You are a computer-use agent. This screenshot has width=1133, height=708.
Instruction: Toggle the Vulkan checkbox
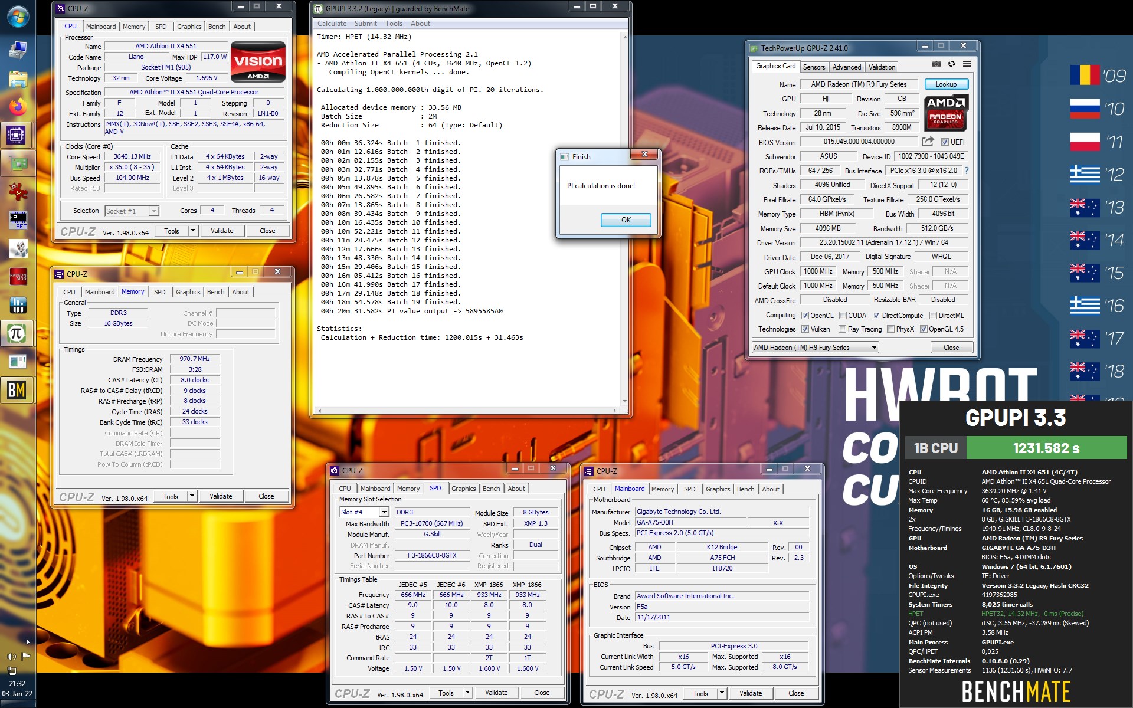click(x=805, y=329)
